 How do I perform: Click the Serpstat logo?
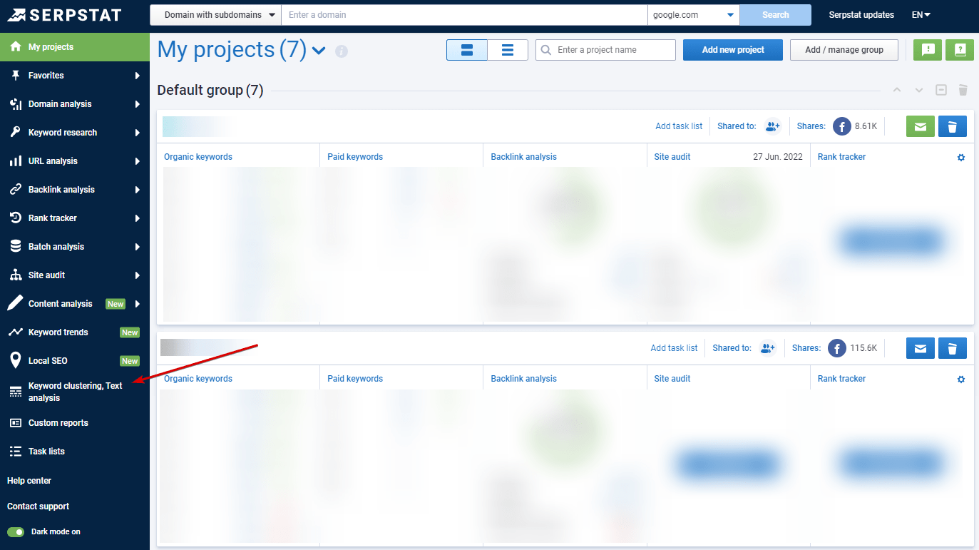[x=64, y=15]
